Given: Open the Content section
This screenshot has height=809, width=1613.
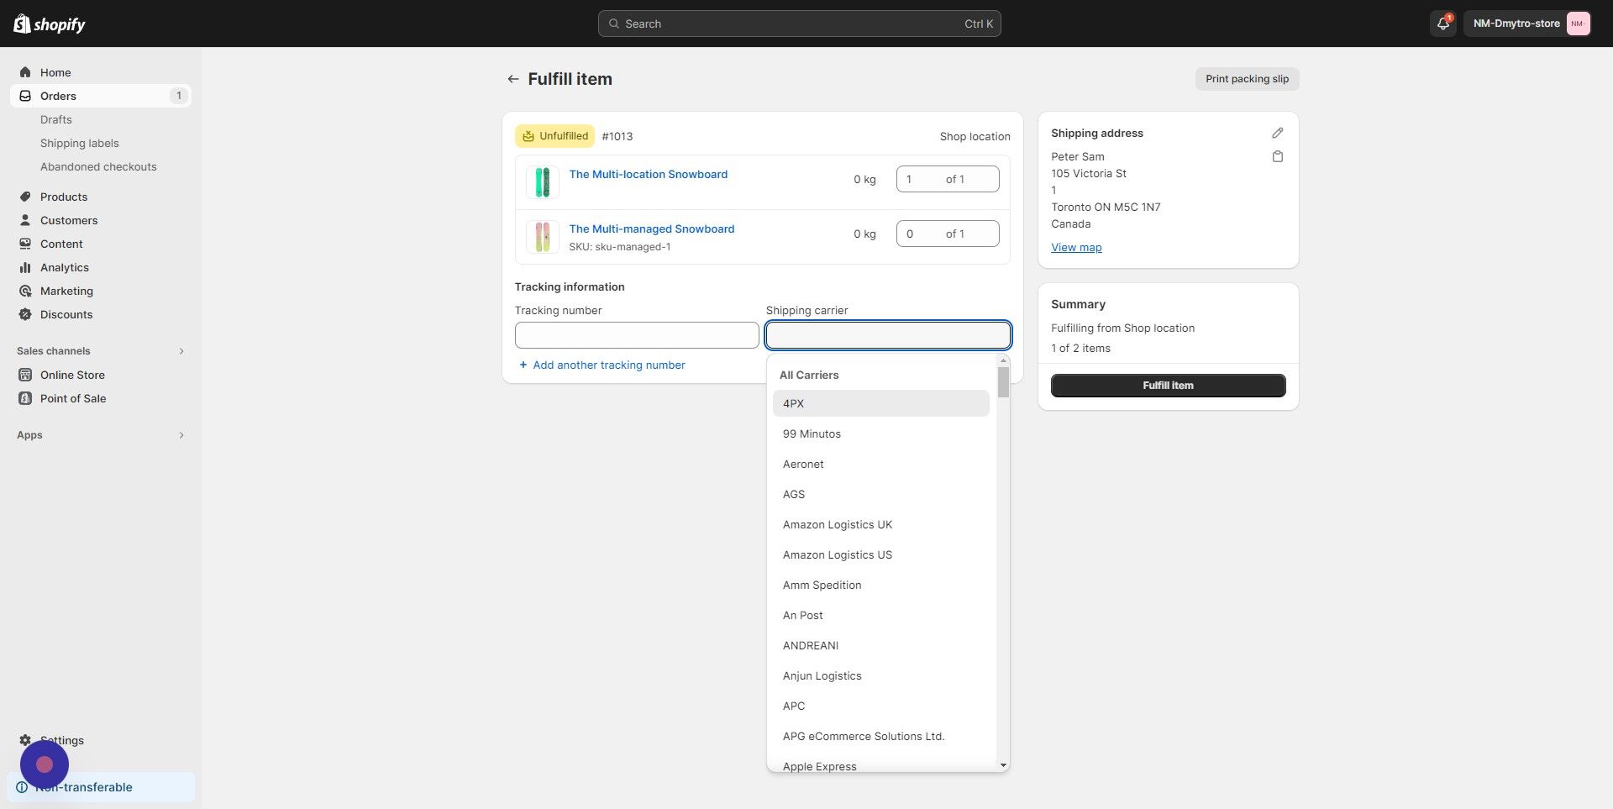Looking at the screenshot, I should pos(61,244).
